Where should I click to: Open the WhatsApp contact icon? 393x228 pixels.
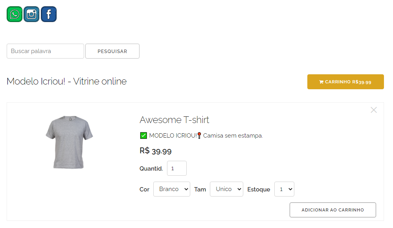15,15
